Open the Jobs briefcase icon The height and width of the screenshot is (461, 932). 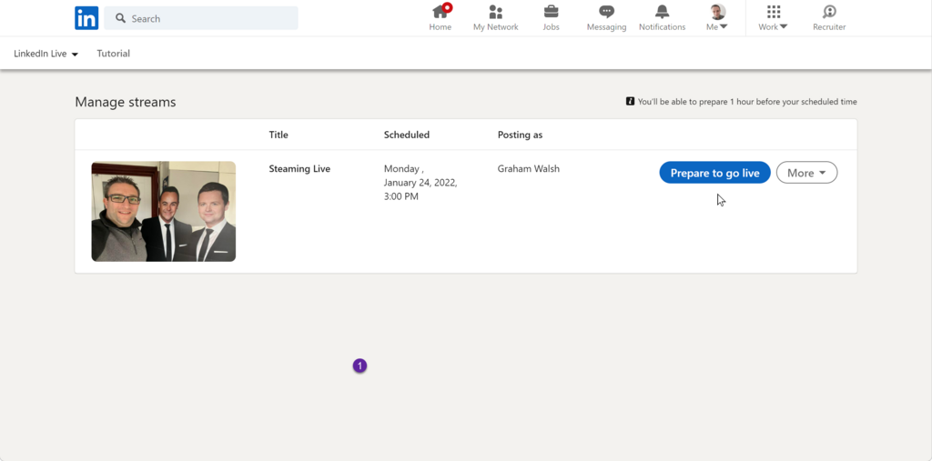click(551, 18)
